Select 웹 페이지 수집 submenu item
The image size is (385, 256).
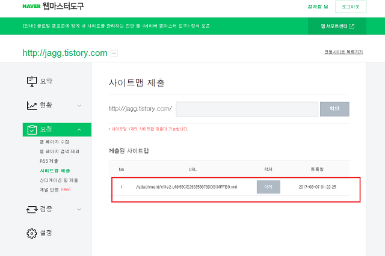click(55, 142)
